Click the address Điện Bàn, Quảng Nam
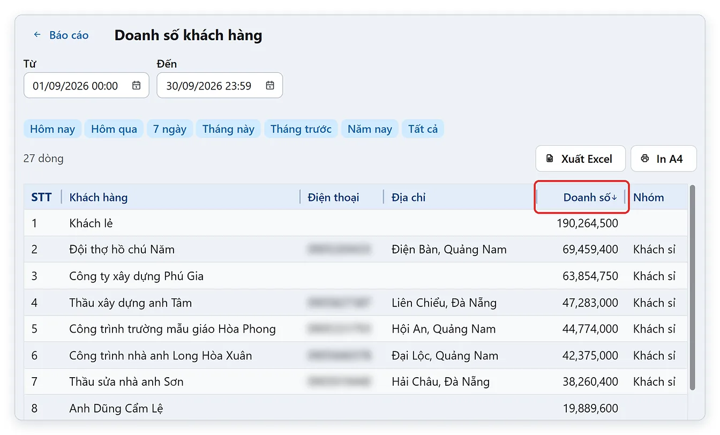This screenshot has height=435, width=720. pos(449,249)
